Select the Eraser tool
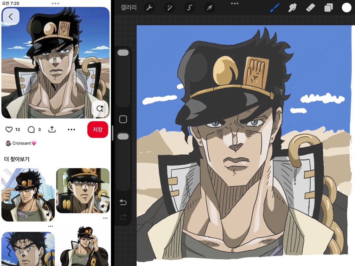Viewport: 355px width, 266px height. [311, 8]
